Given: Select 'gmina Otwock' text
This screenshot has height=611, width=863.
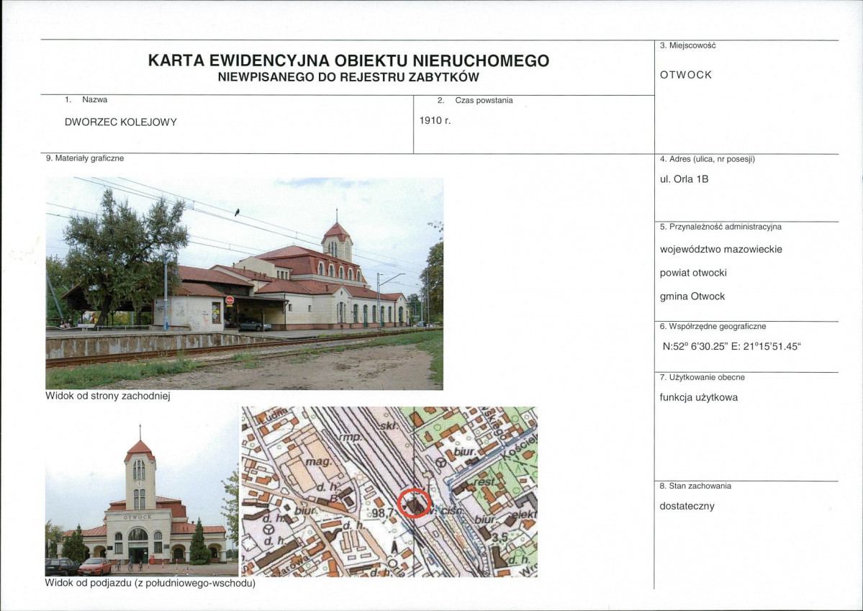Looking at the screenshot, I should tap(692, 297).
